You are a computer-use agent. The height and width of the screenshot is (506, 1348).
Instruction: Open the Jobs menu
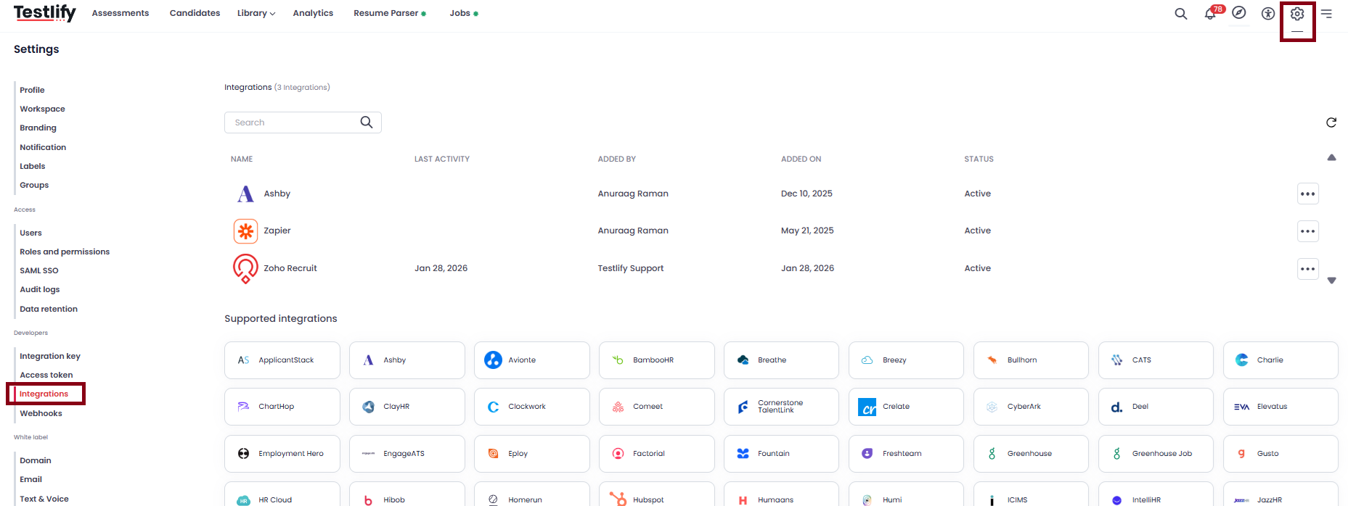(x=464, y=13)
